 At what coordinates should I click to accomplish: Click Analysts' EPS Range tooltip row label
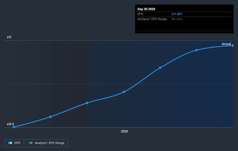(152, 19)
